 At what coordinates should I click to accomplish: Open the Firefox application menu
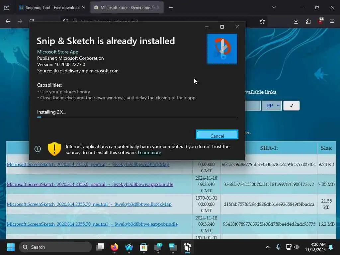332,21
